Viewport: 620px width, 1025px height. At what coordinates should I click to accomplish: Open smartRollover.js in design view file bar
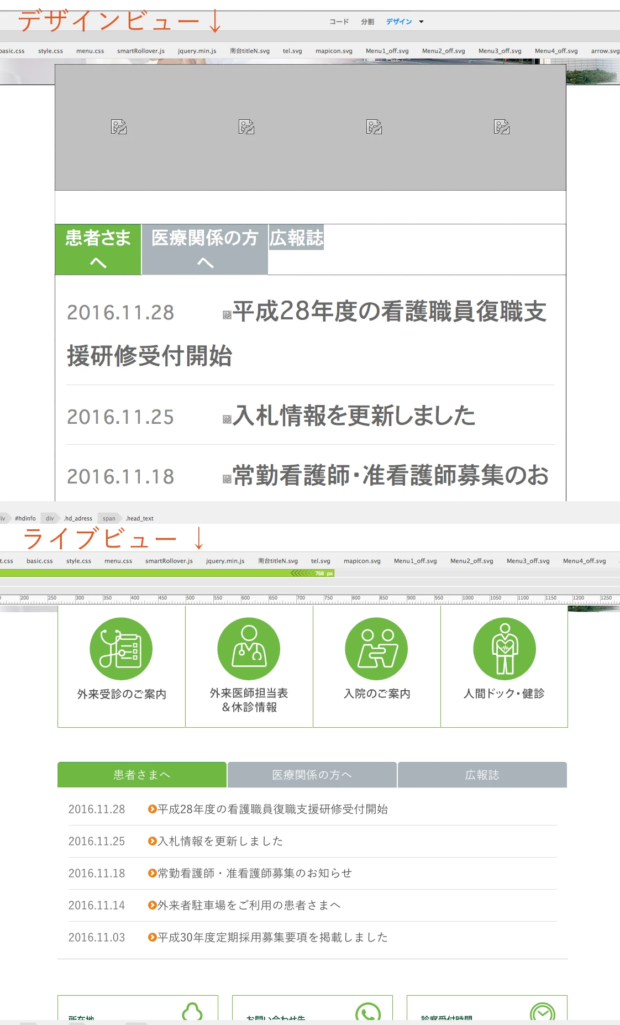141,51
